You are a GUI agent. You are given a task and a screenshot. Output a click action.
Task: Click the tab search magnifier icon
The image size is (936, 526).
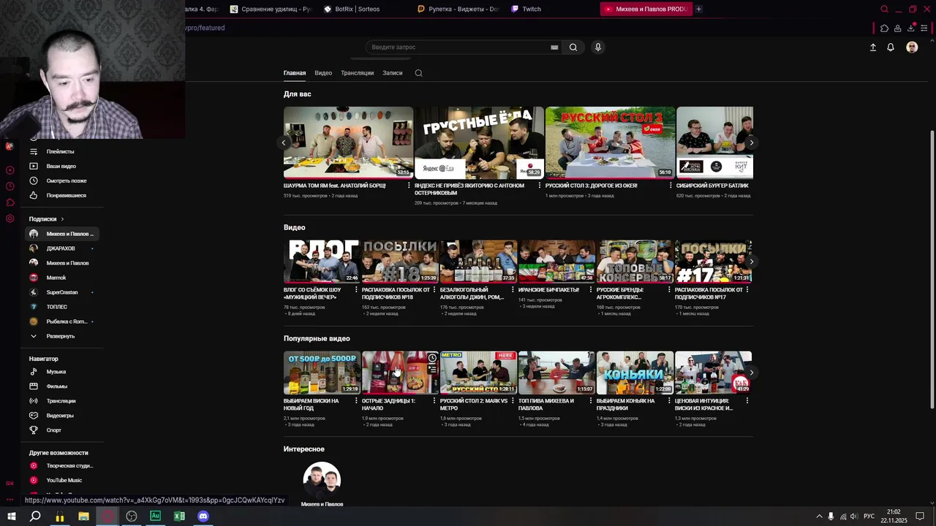pos(884,9)
